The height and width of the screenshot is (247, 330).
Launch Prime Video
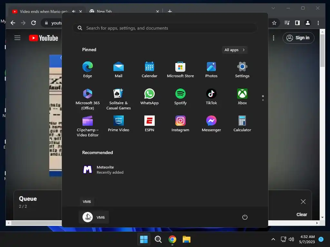(x=119, y=124)
